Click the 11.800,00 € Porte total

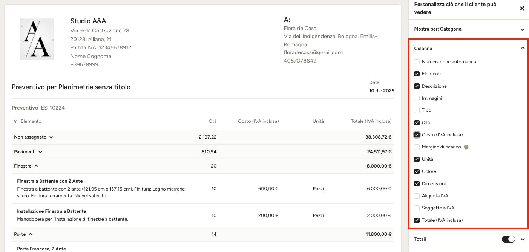(379, 234)
